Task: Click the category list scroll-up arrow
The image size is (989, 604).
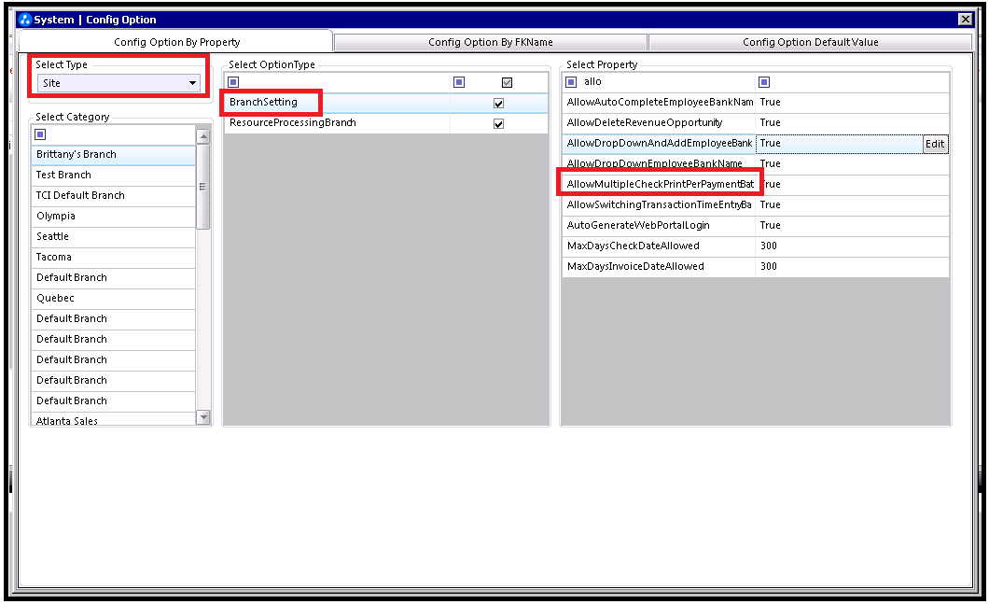Action: 203,136
